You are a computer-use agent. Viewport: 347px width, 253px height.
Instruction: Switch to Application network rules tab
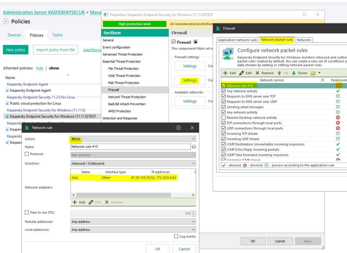[238, 40]
